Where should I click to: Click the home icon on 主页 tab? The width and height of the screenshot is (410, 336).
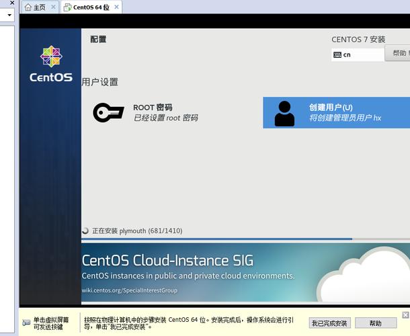click(x=28, y=7)
